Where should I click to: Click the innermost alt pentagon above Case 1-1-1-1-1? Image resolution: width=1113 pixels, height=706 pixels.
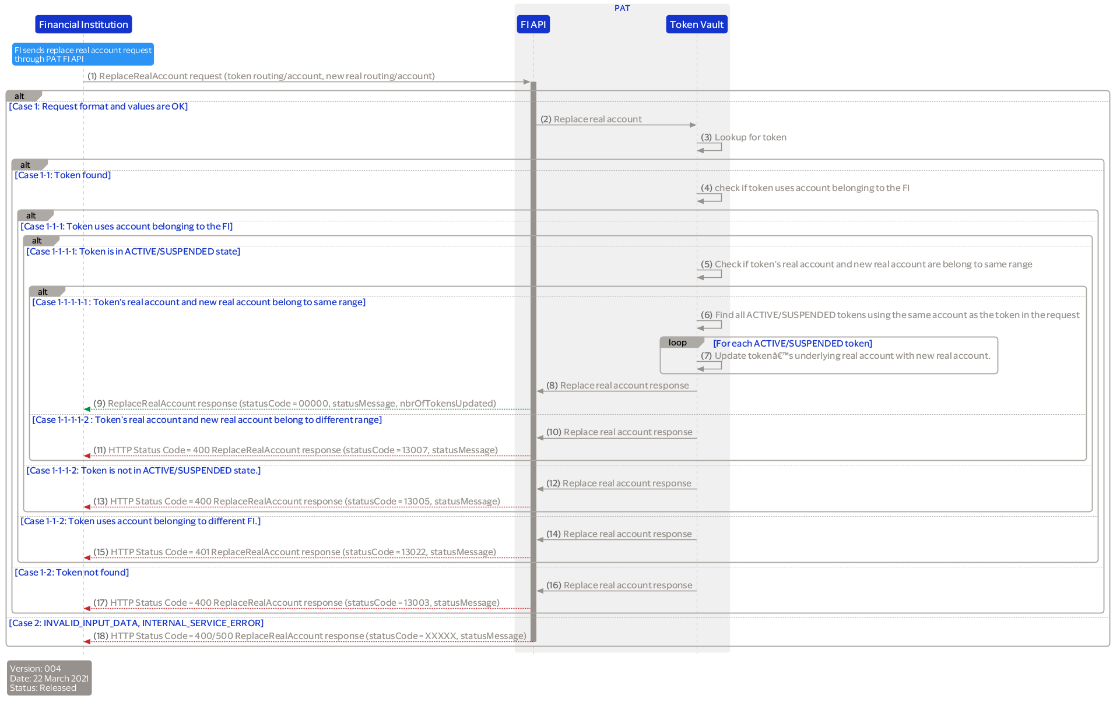tap(43, 291)
